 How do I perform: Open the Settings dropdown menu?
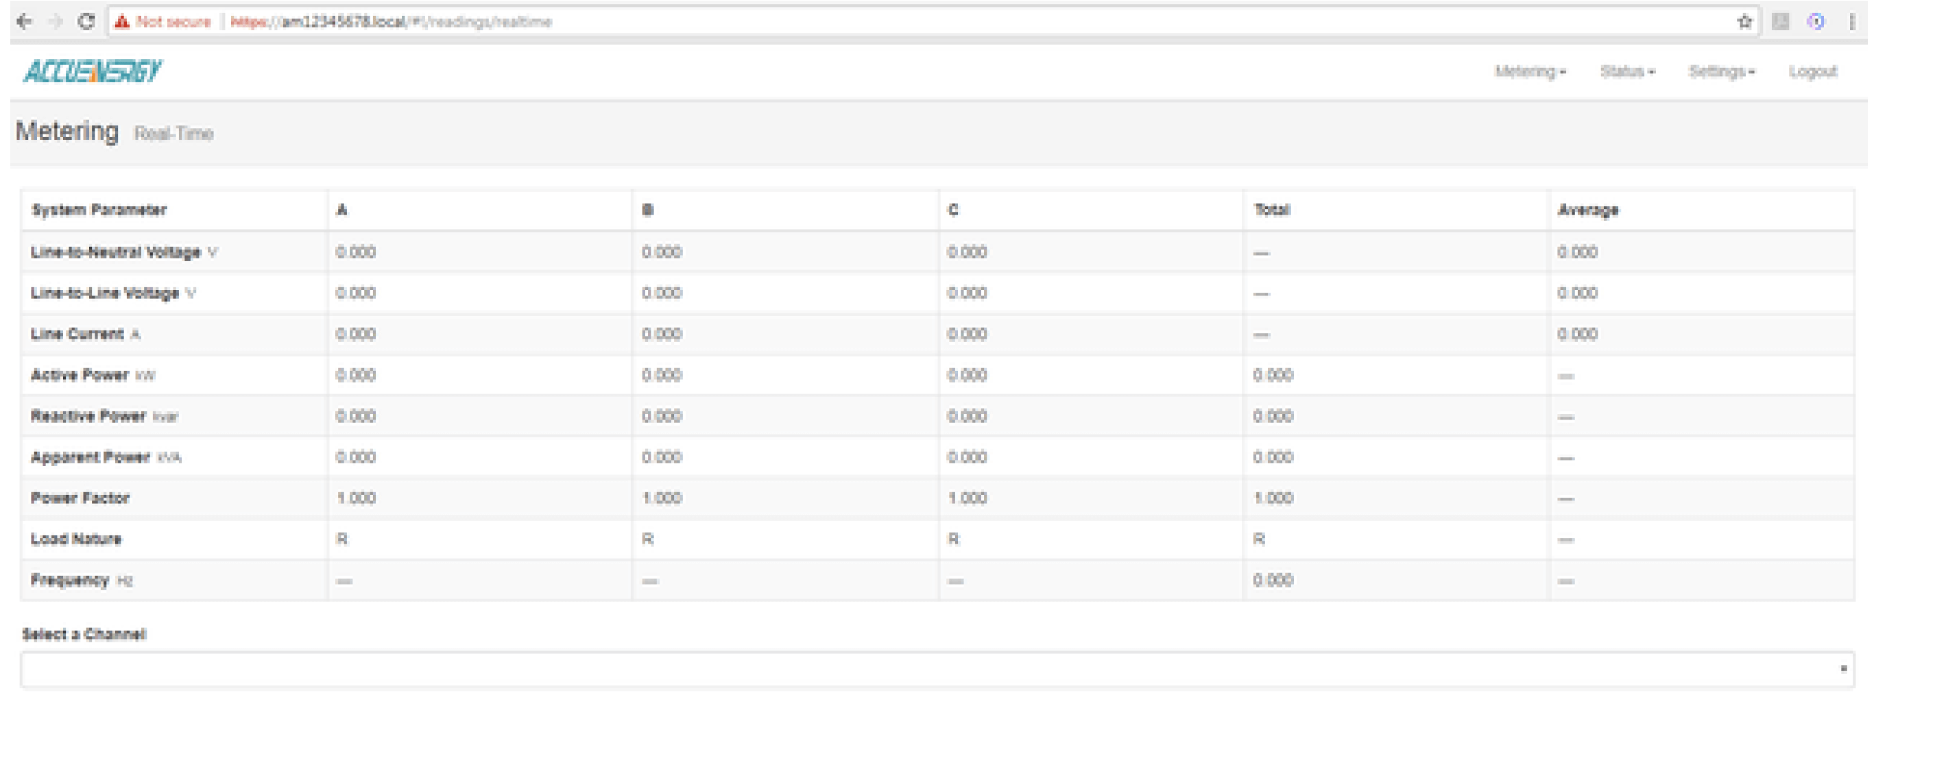[1722, 71]
